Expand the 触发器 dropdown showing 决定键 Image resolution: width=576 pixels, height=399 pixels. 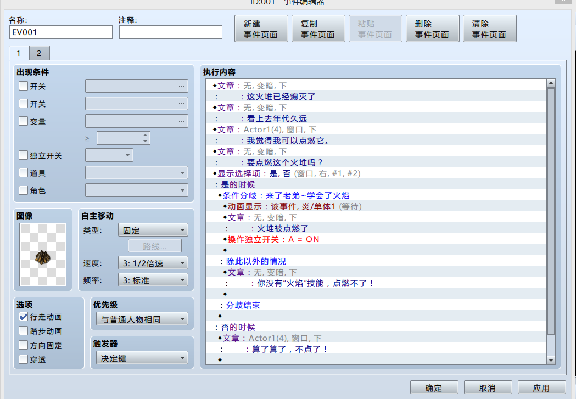click(142, 358)
